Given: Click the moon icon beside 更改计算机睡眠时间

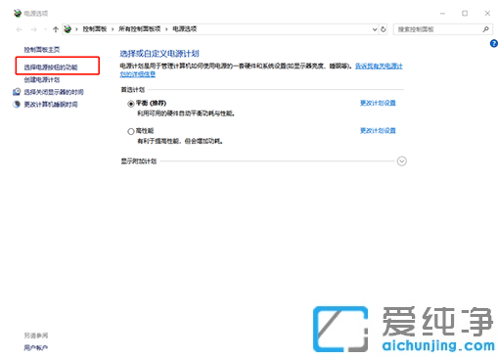Looking at the screenshot, I should [17, 105].
